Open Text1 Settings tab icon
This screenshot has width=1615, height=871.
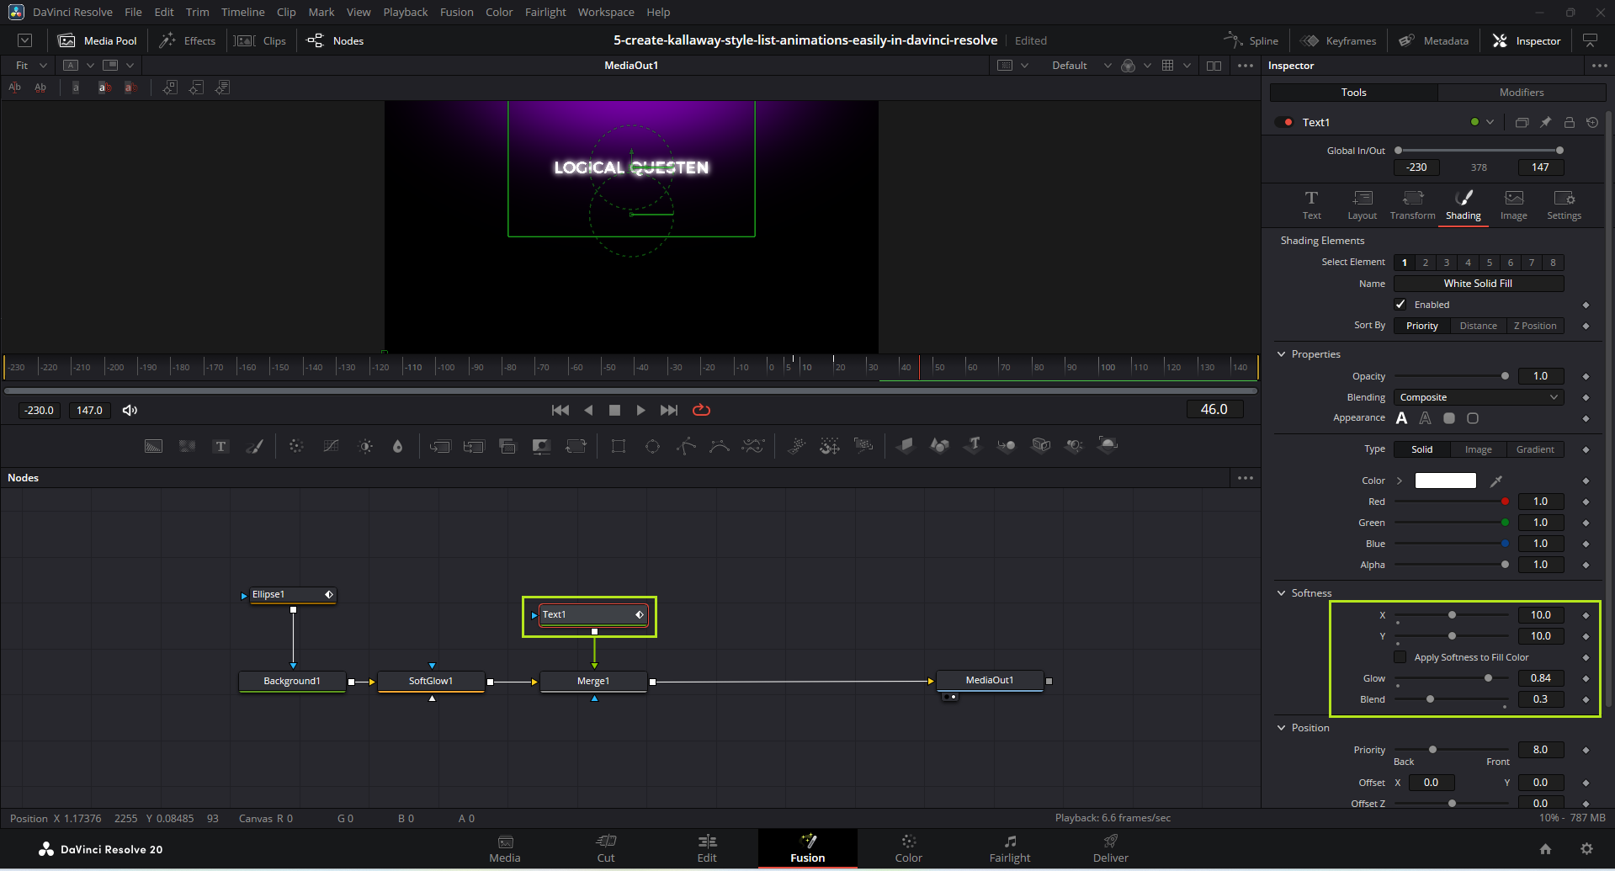[x=1564, y=204]
